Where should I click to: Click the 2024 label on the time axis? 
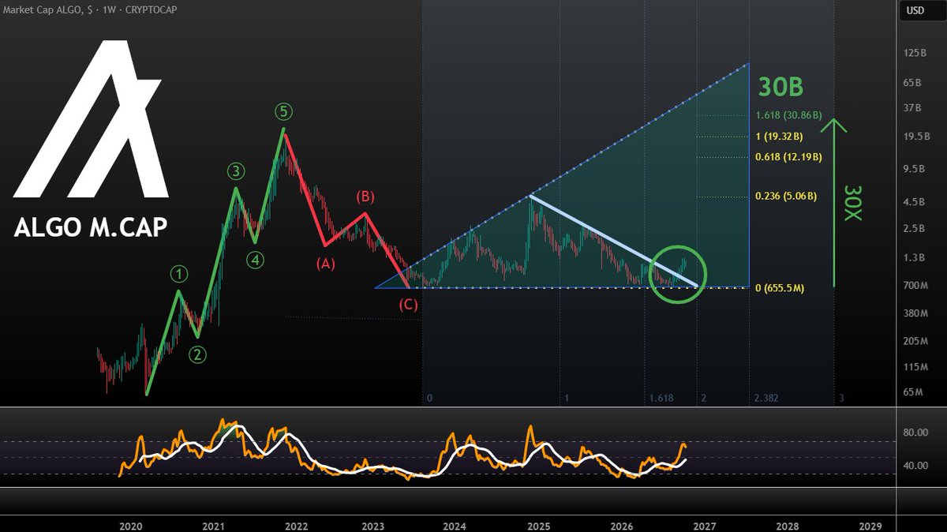pyautogui.click(x=455, y=526)
